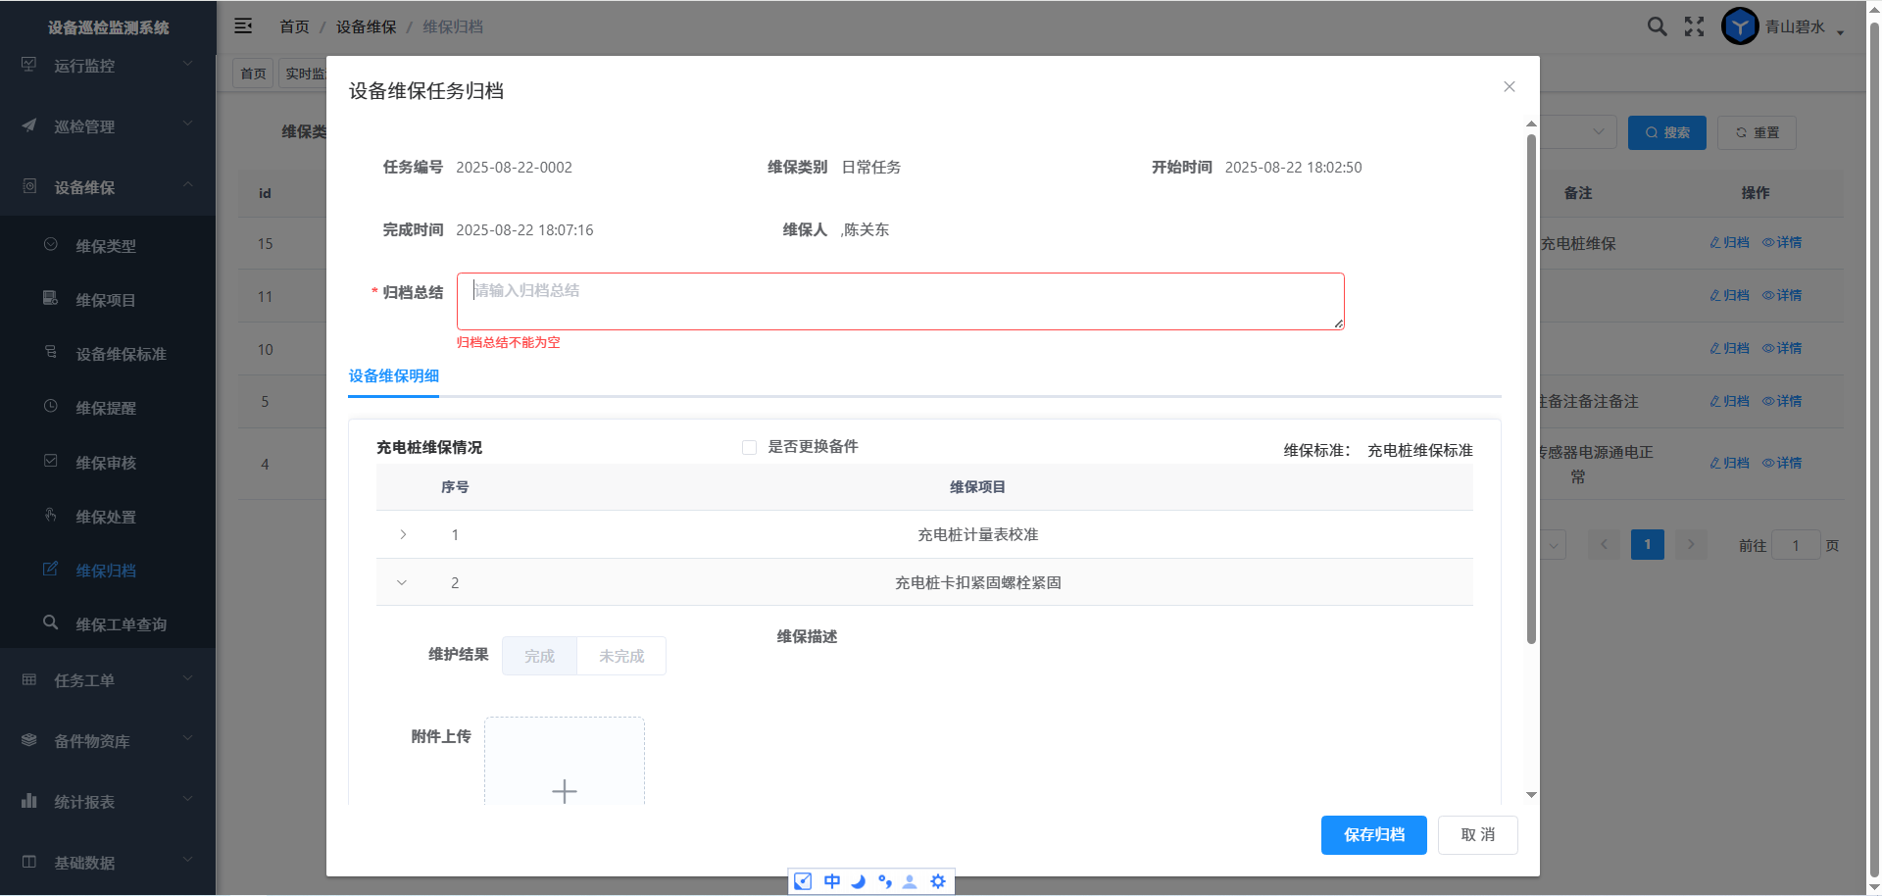Click the plus icon to upload attachment
Screen dimensions: 1882x896
tap(565, 790)
